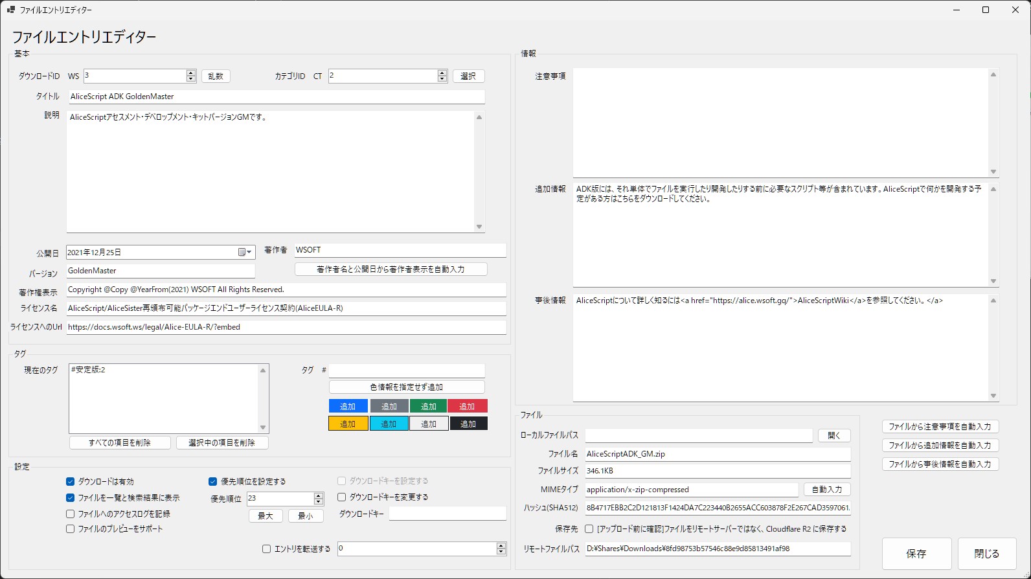Check the Cloudflare R2 保存先 checkbox
Screen dimensions: 1031x579
589,529
